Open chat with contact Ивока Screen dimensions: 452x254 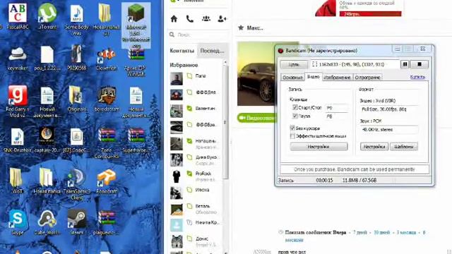click(x=196, y=192)
